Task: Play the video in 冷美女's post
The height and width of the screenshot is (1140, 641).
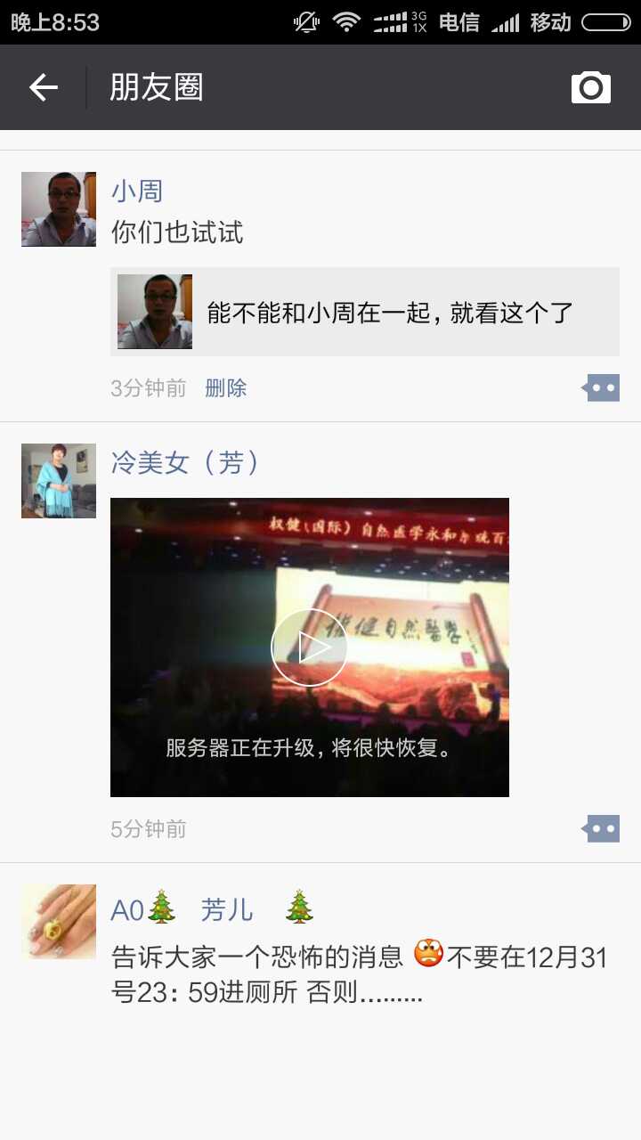Action: pyautogui.click(x=309, y=647)
